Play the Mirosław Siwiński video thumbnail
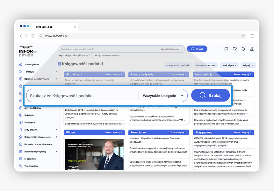This screenshot has height=191, width=274. click(94, 154)
